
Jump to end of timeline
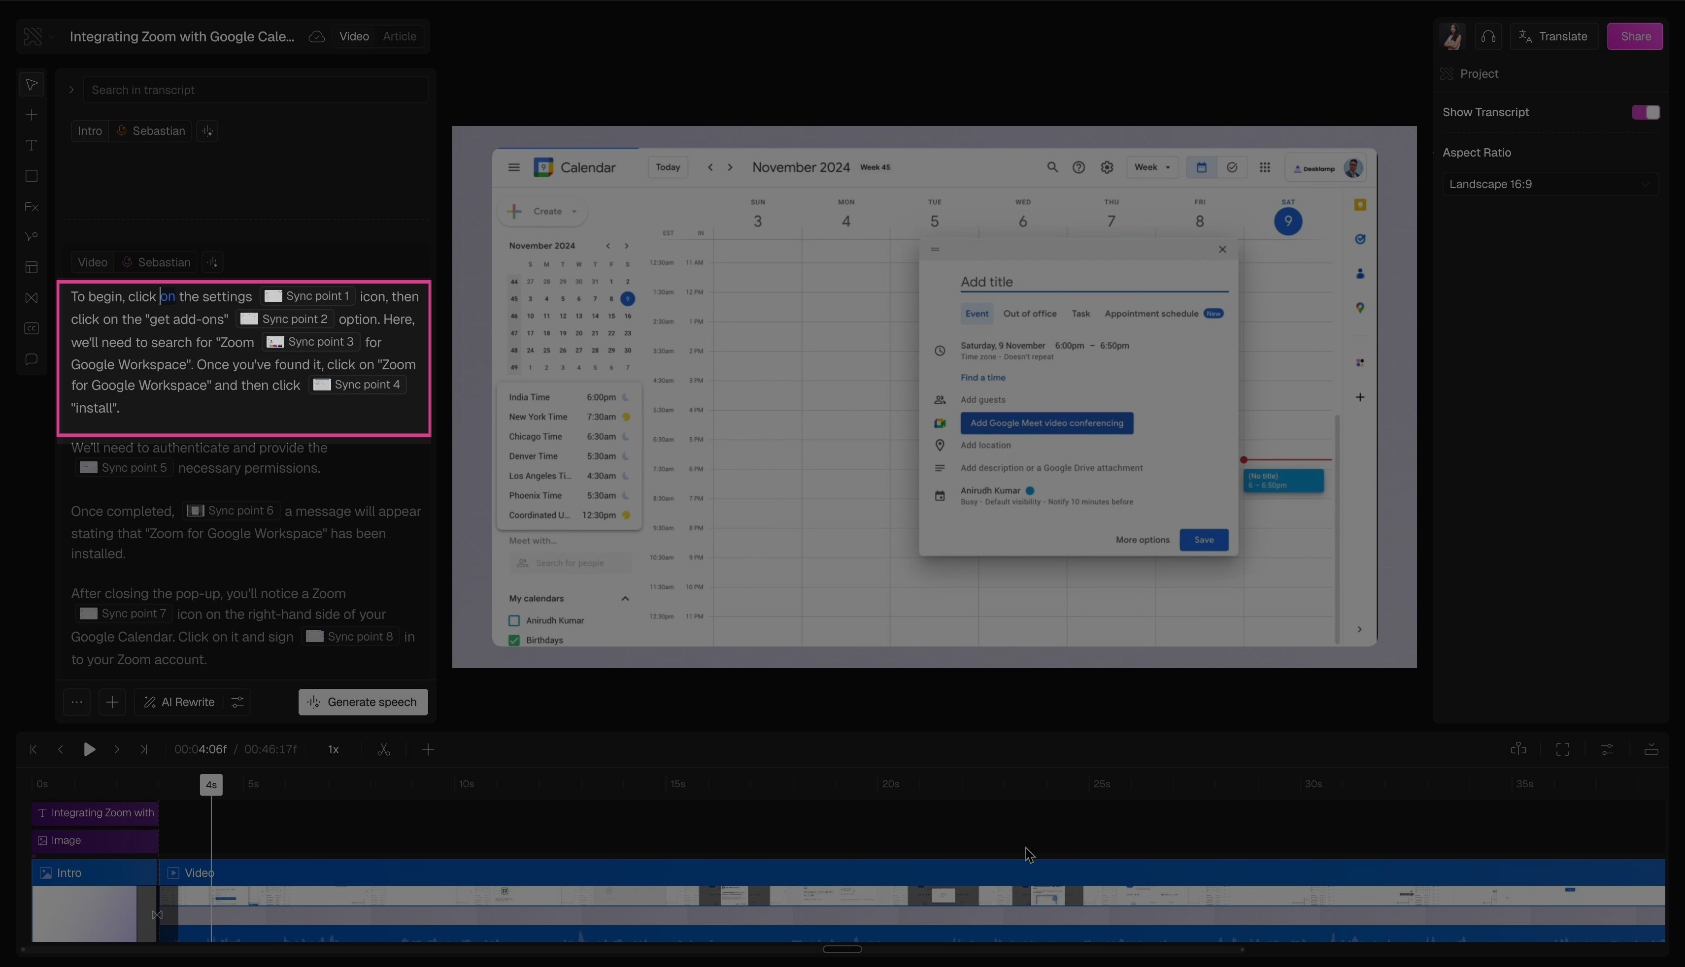pos(143,749)
